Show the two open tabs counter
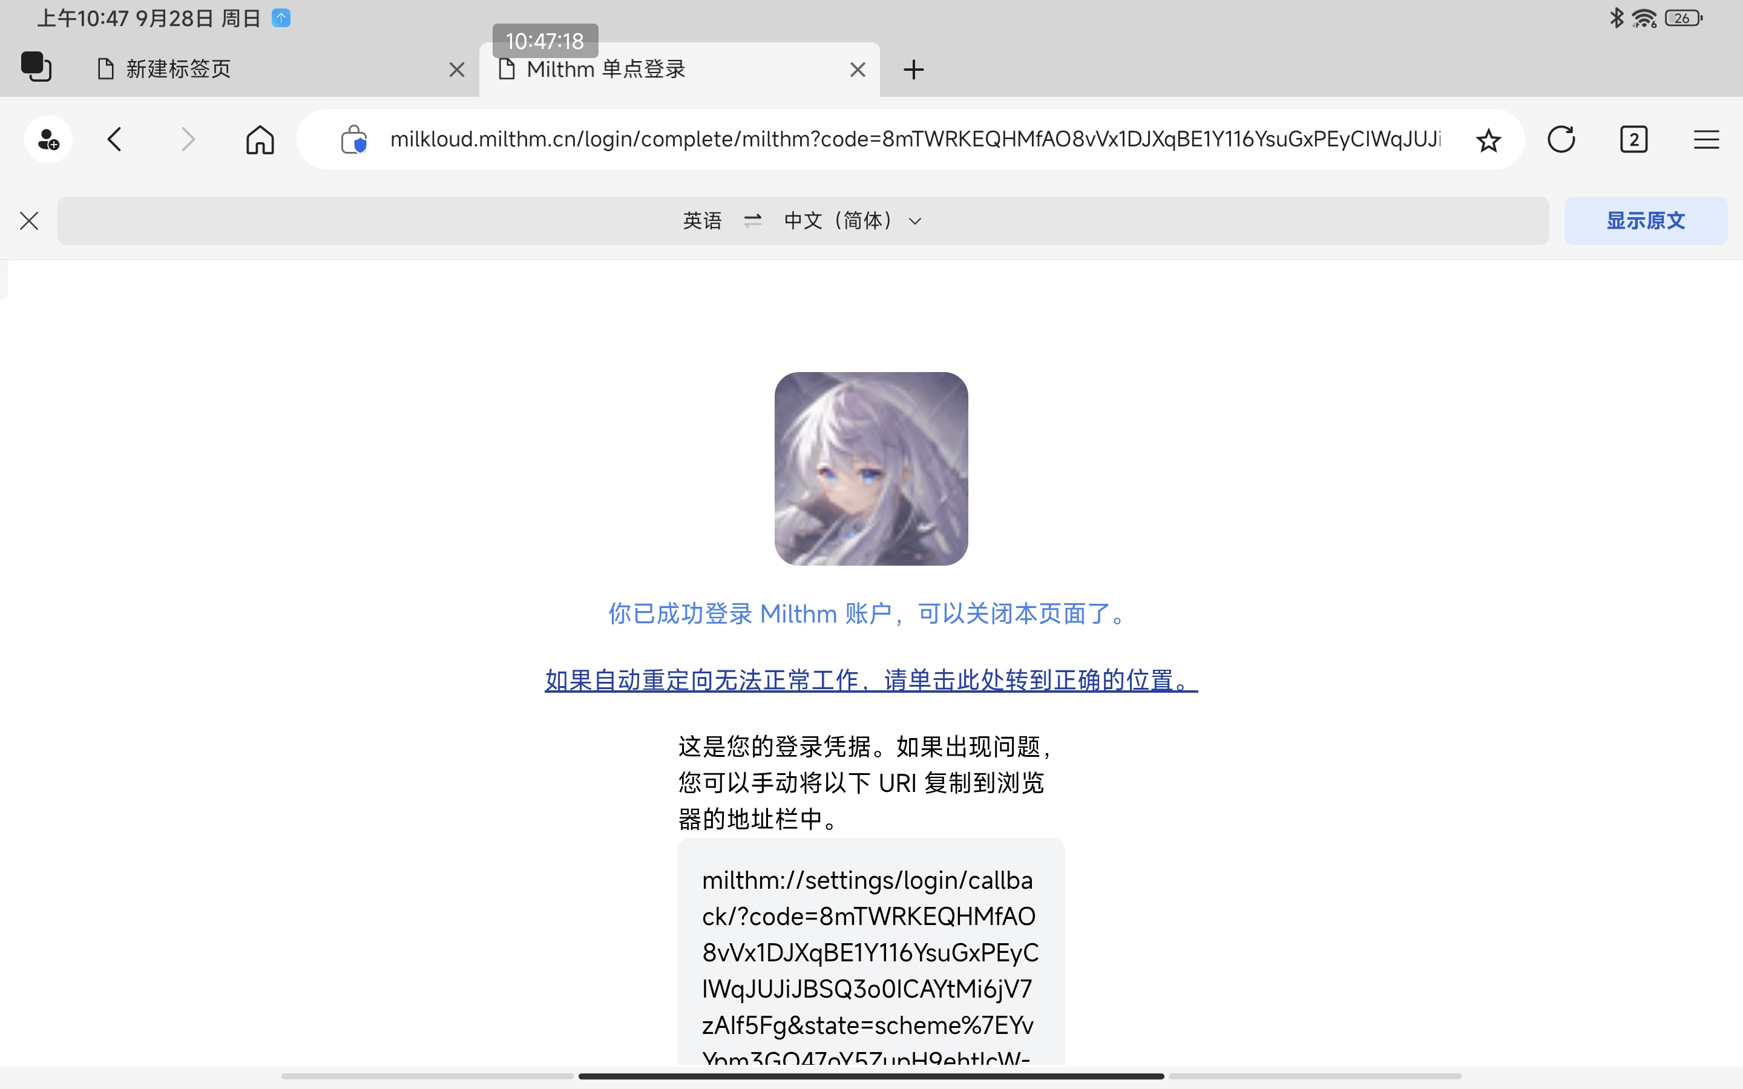The image size is (1743, 1089). [1633, 139]
